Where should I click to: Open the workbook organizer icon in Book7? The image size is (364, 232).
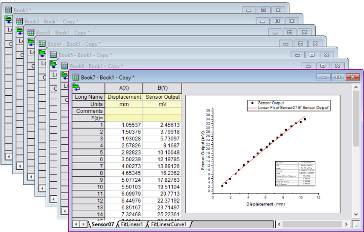pyautogui.click(x=77, y=88)
